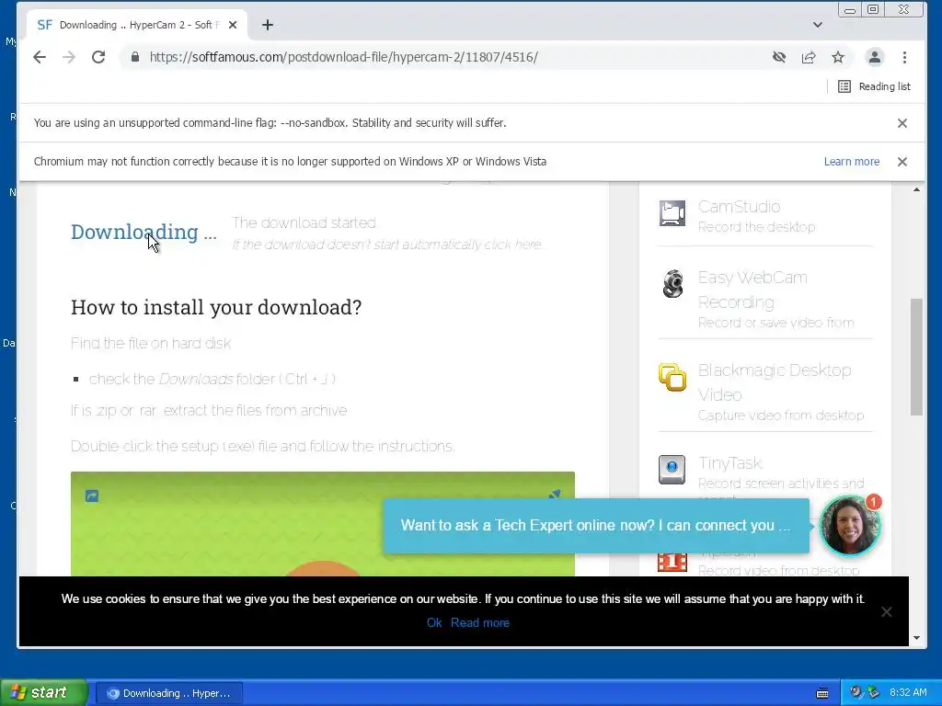
Task: Click the TinyTask app icon
Action: (672, 470)
